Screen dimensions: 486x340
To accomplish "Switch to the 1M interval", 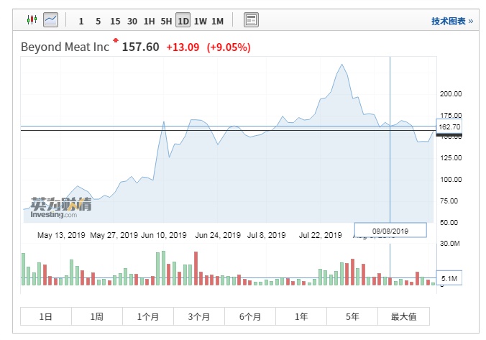I will coord(217,21).
